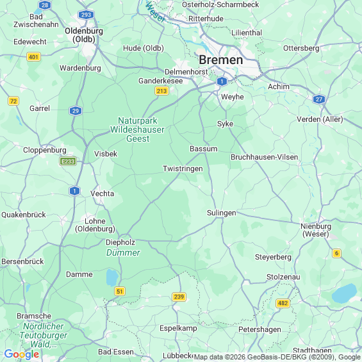Select the yellow 72 road marker
This screenshot has width=362, height=362.
[x=13, y=101]
